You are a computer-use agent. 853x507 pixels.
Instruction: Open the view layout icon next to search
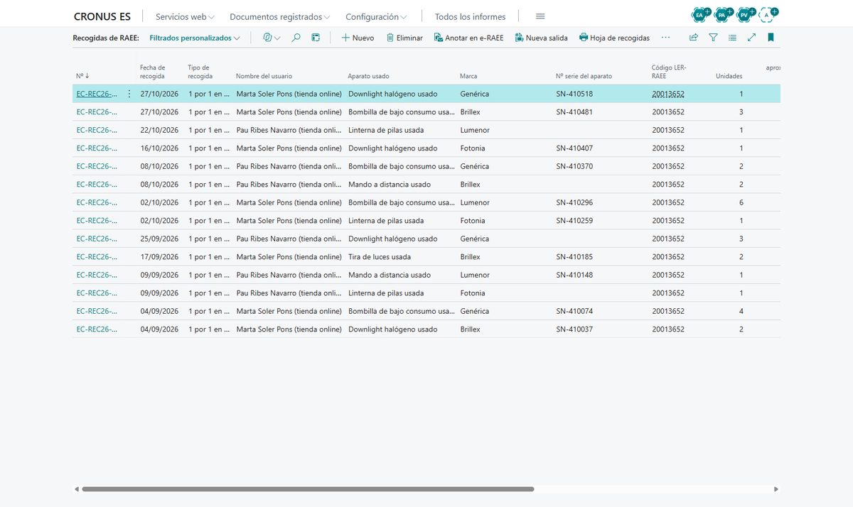316,38
